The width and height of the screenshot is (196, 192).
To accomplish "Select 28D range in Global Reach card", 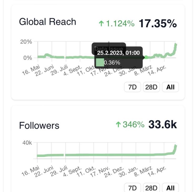I will tap(151, 87).
